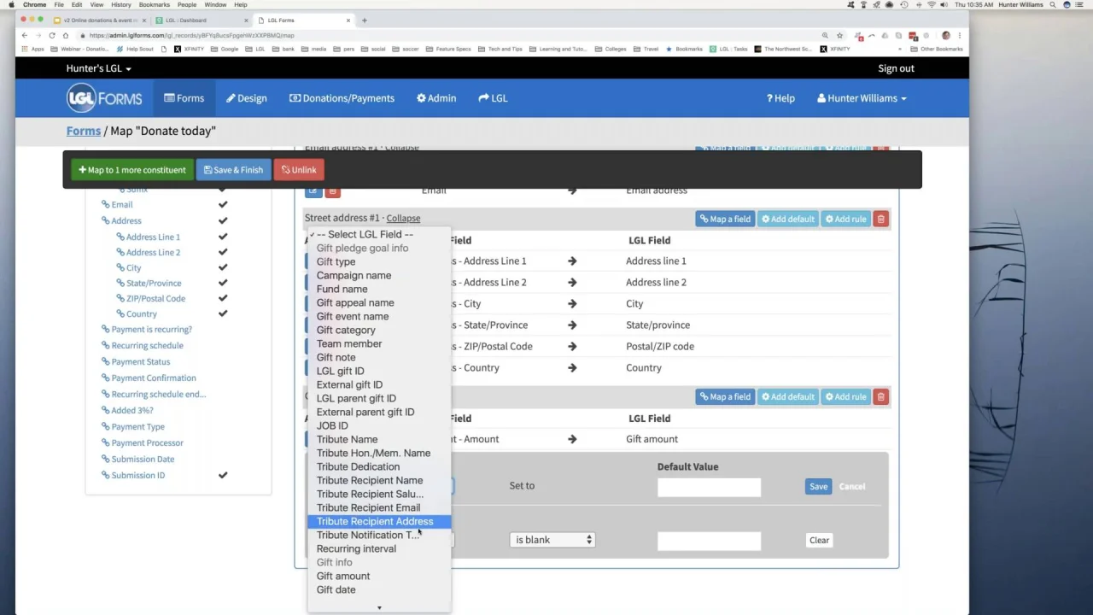
Task: Click the Save & Finish button
Action: [x=233, y=169]
